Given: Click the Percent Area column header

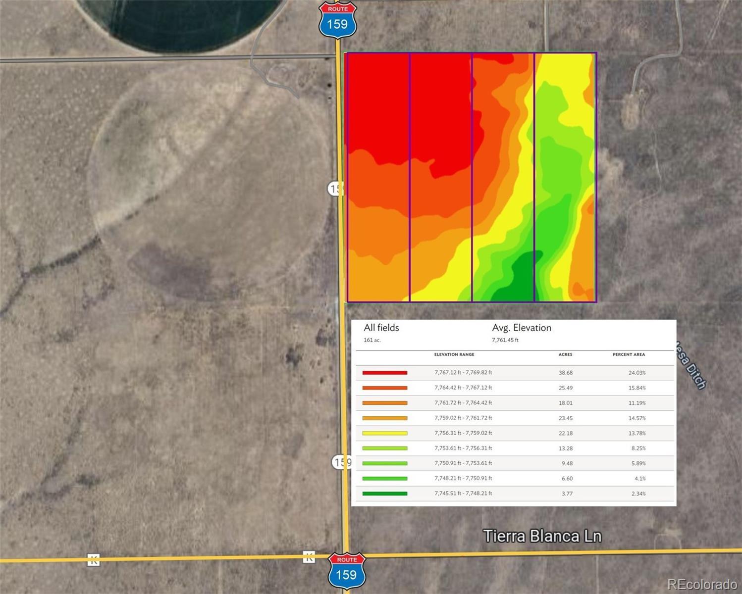Looking at the screenshot, I should (x=629, y=354).
